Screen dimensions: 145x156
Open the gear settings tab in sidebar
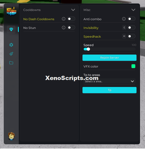coord(11,45)
